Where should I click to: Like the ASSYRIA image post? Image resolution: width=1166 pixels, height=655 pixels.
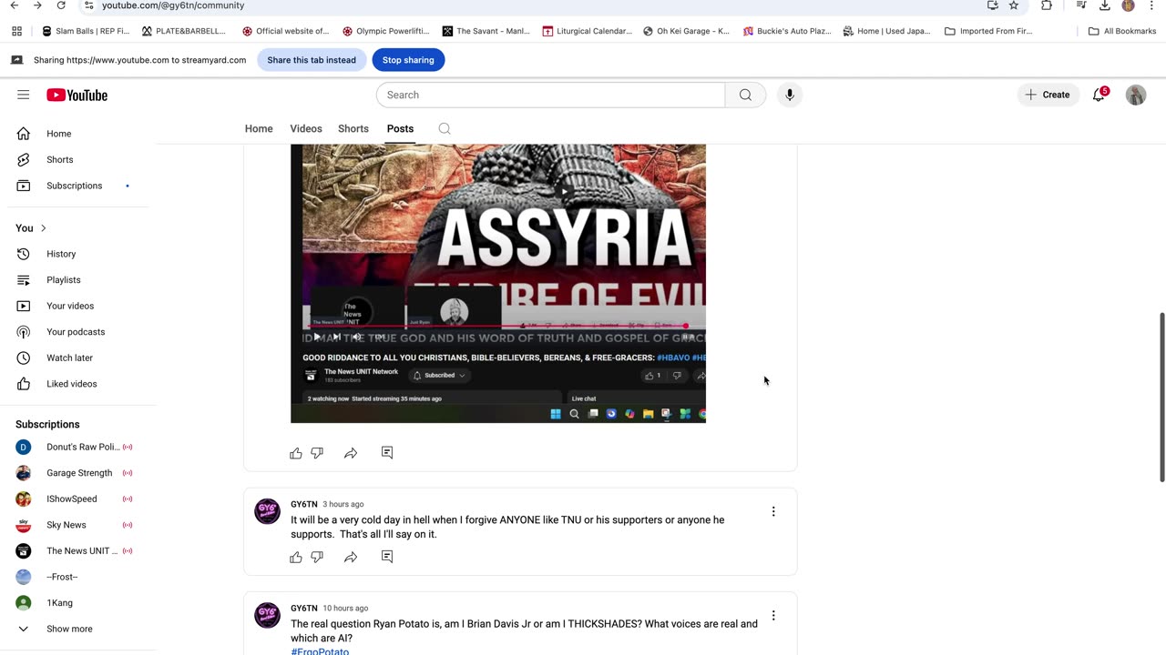point(296,453)
